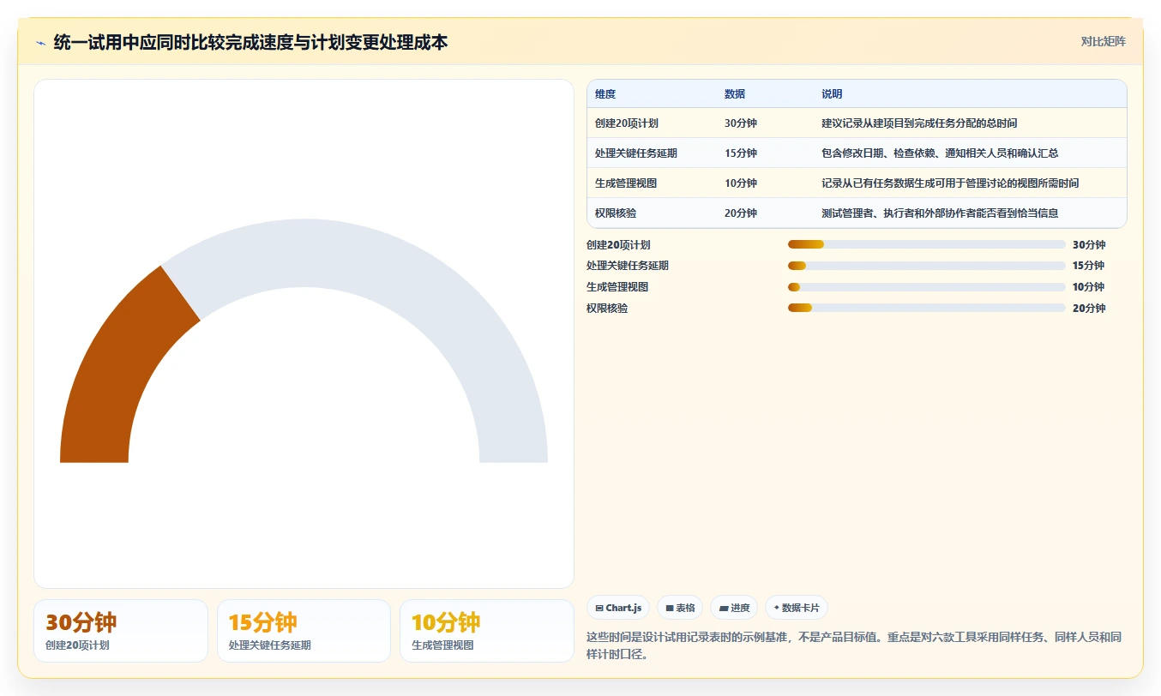Click description starting 记录从已有任务数据

point(950,183)
